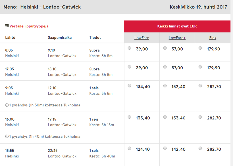This screenshot has height=166, width=233.
Task: Click the table grid icon beside Vertaile lipputyyppejä
Action: click(7, 26)
